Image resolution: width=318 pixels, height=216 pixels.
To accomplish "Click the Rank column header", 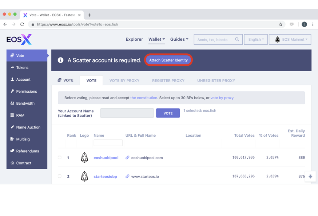I will 72,135.
